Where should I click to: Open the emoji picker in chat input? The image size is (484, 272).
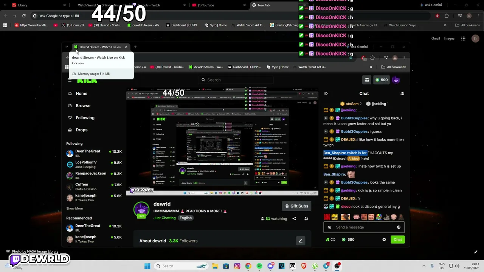399,227
